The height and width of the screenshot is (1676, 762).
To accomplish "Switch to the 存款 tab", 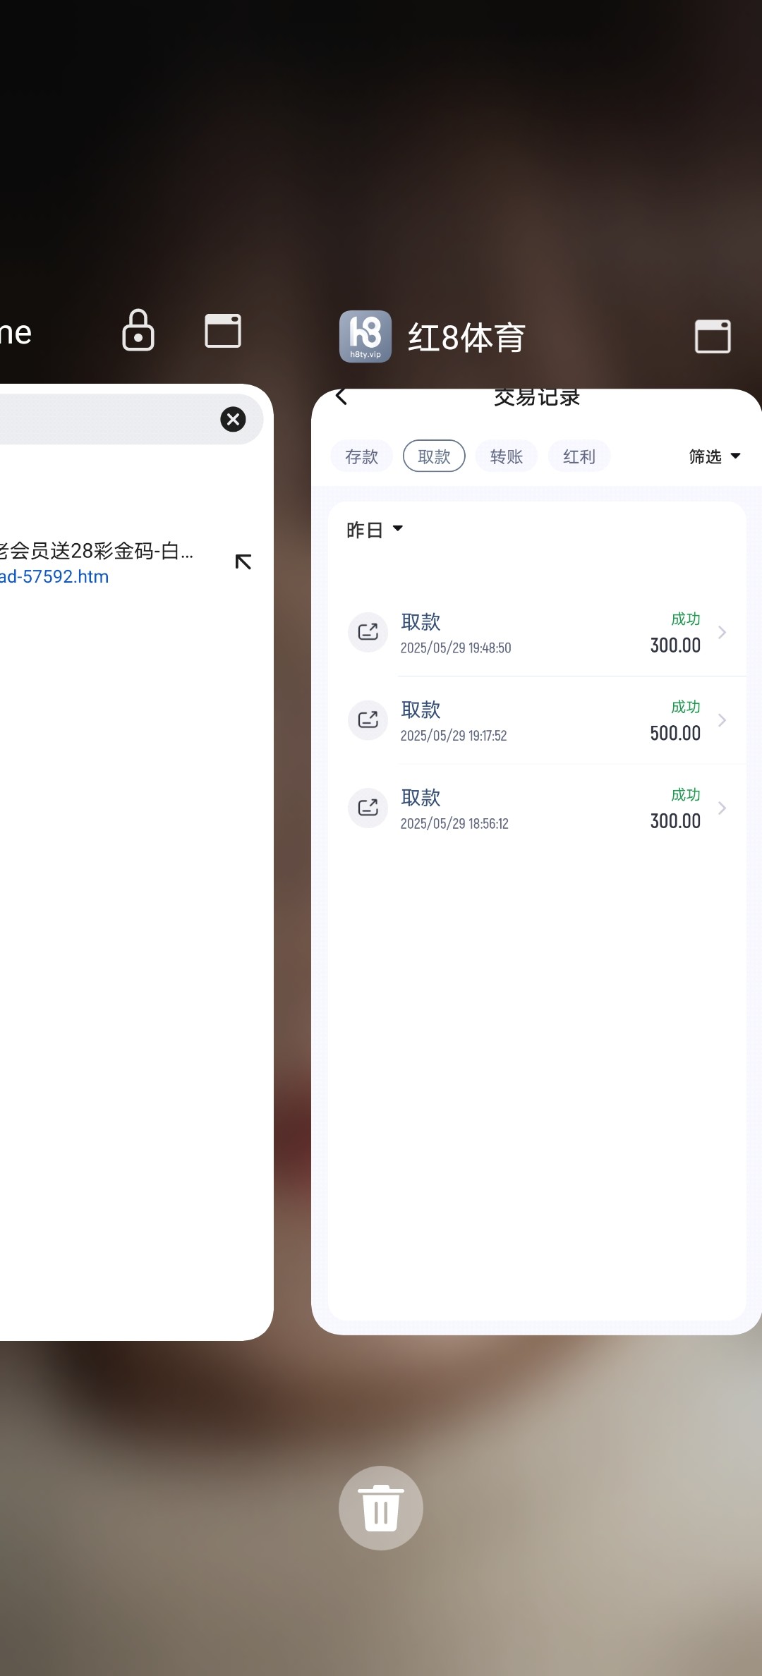I will (x=361, y=456).
